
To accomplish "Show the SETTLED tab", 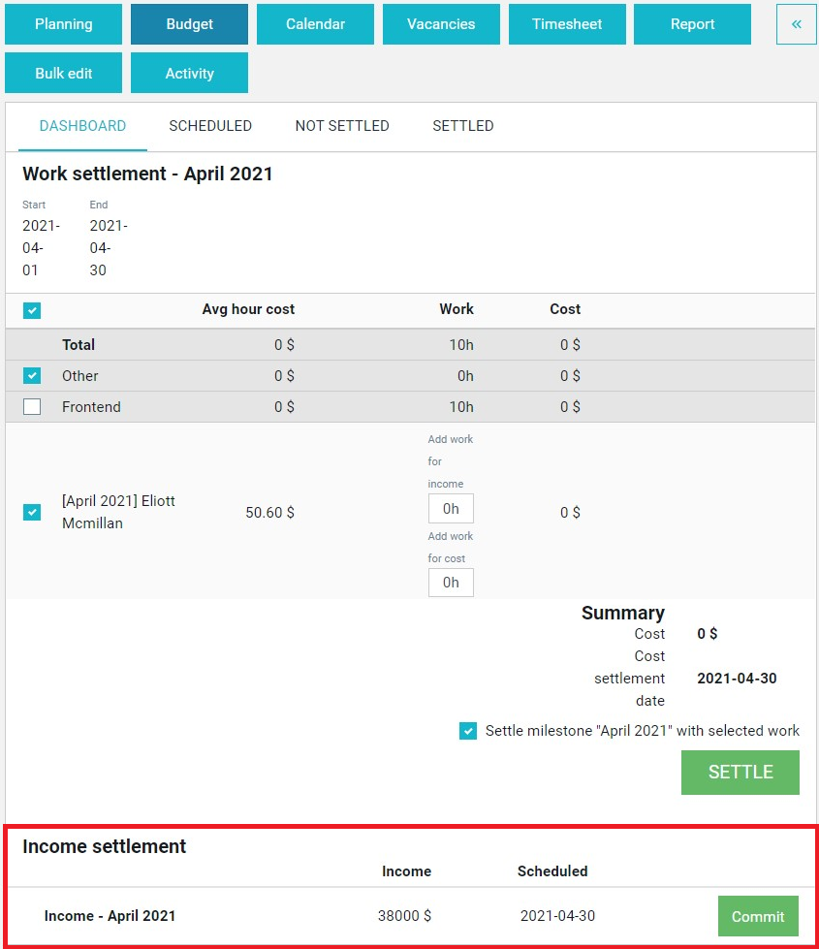I will coord(463,126).
